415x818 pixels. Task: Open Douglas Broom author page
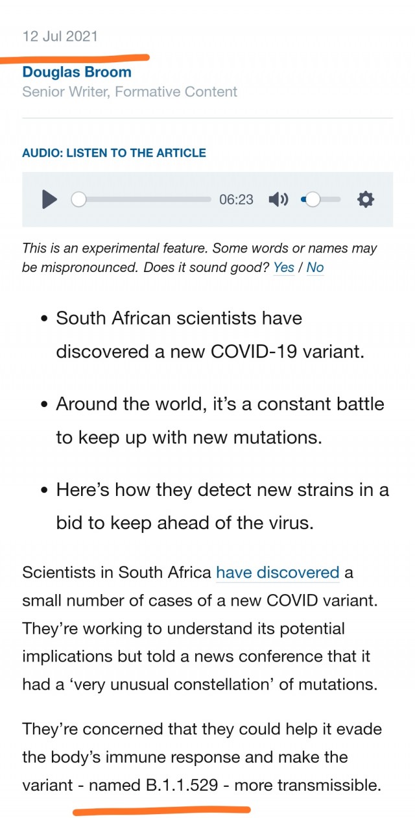point(77,72)
